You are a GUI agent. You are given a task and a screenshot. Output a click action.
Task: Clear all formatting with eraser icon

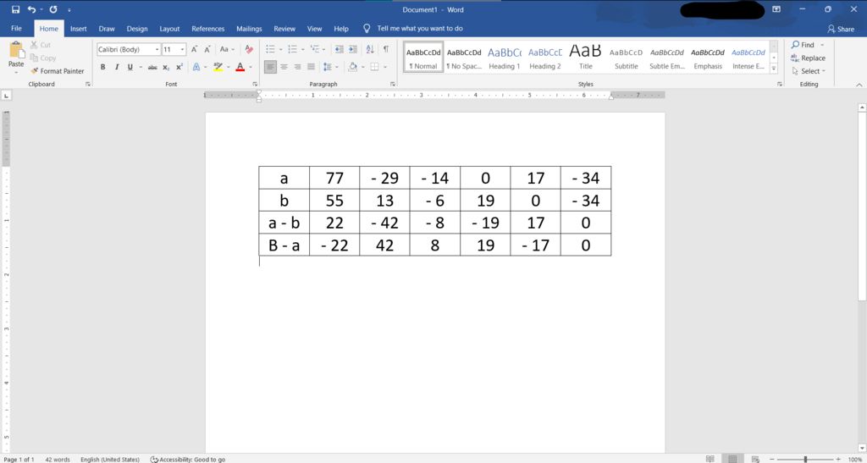pyautogui.click(x=249, y=49)
